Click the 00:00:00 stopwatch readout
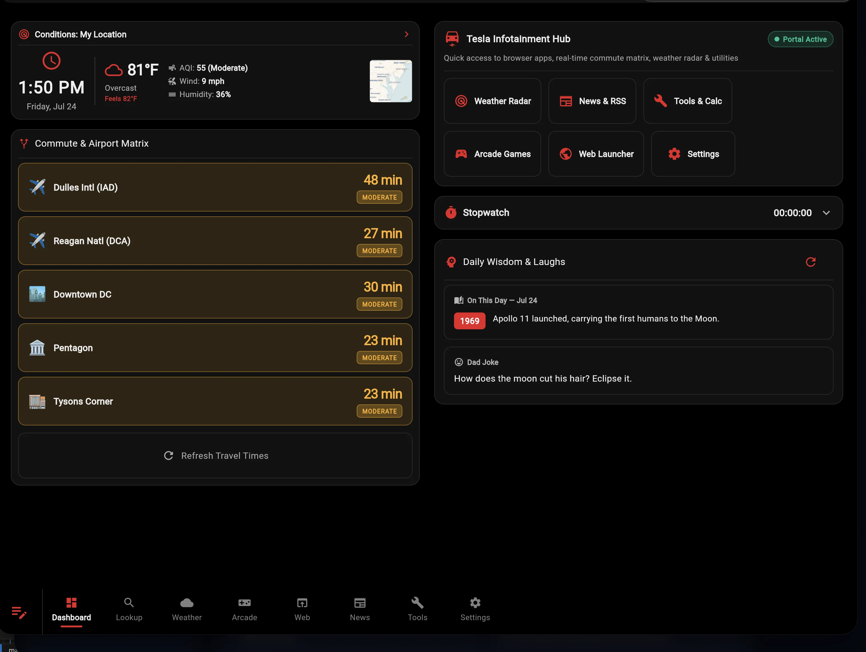Screen dimensions: 866x652 792,213
